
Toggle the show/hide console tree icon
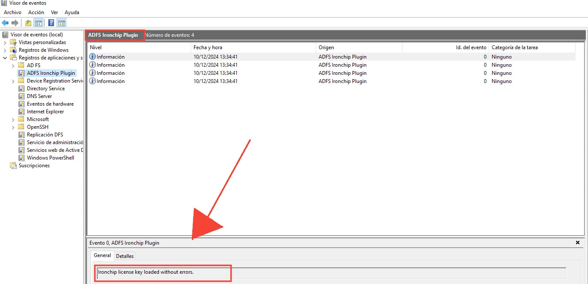tap(38, 23)
